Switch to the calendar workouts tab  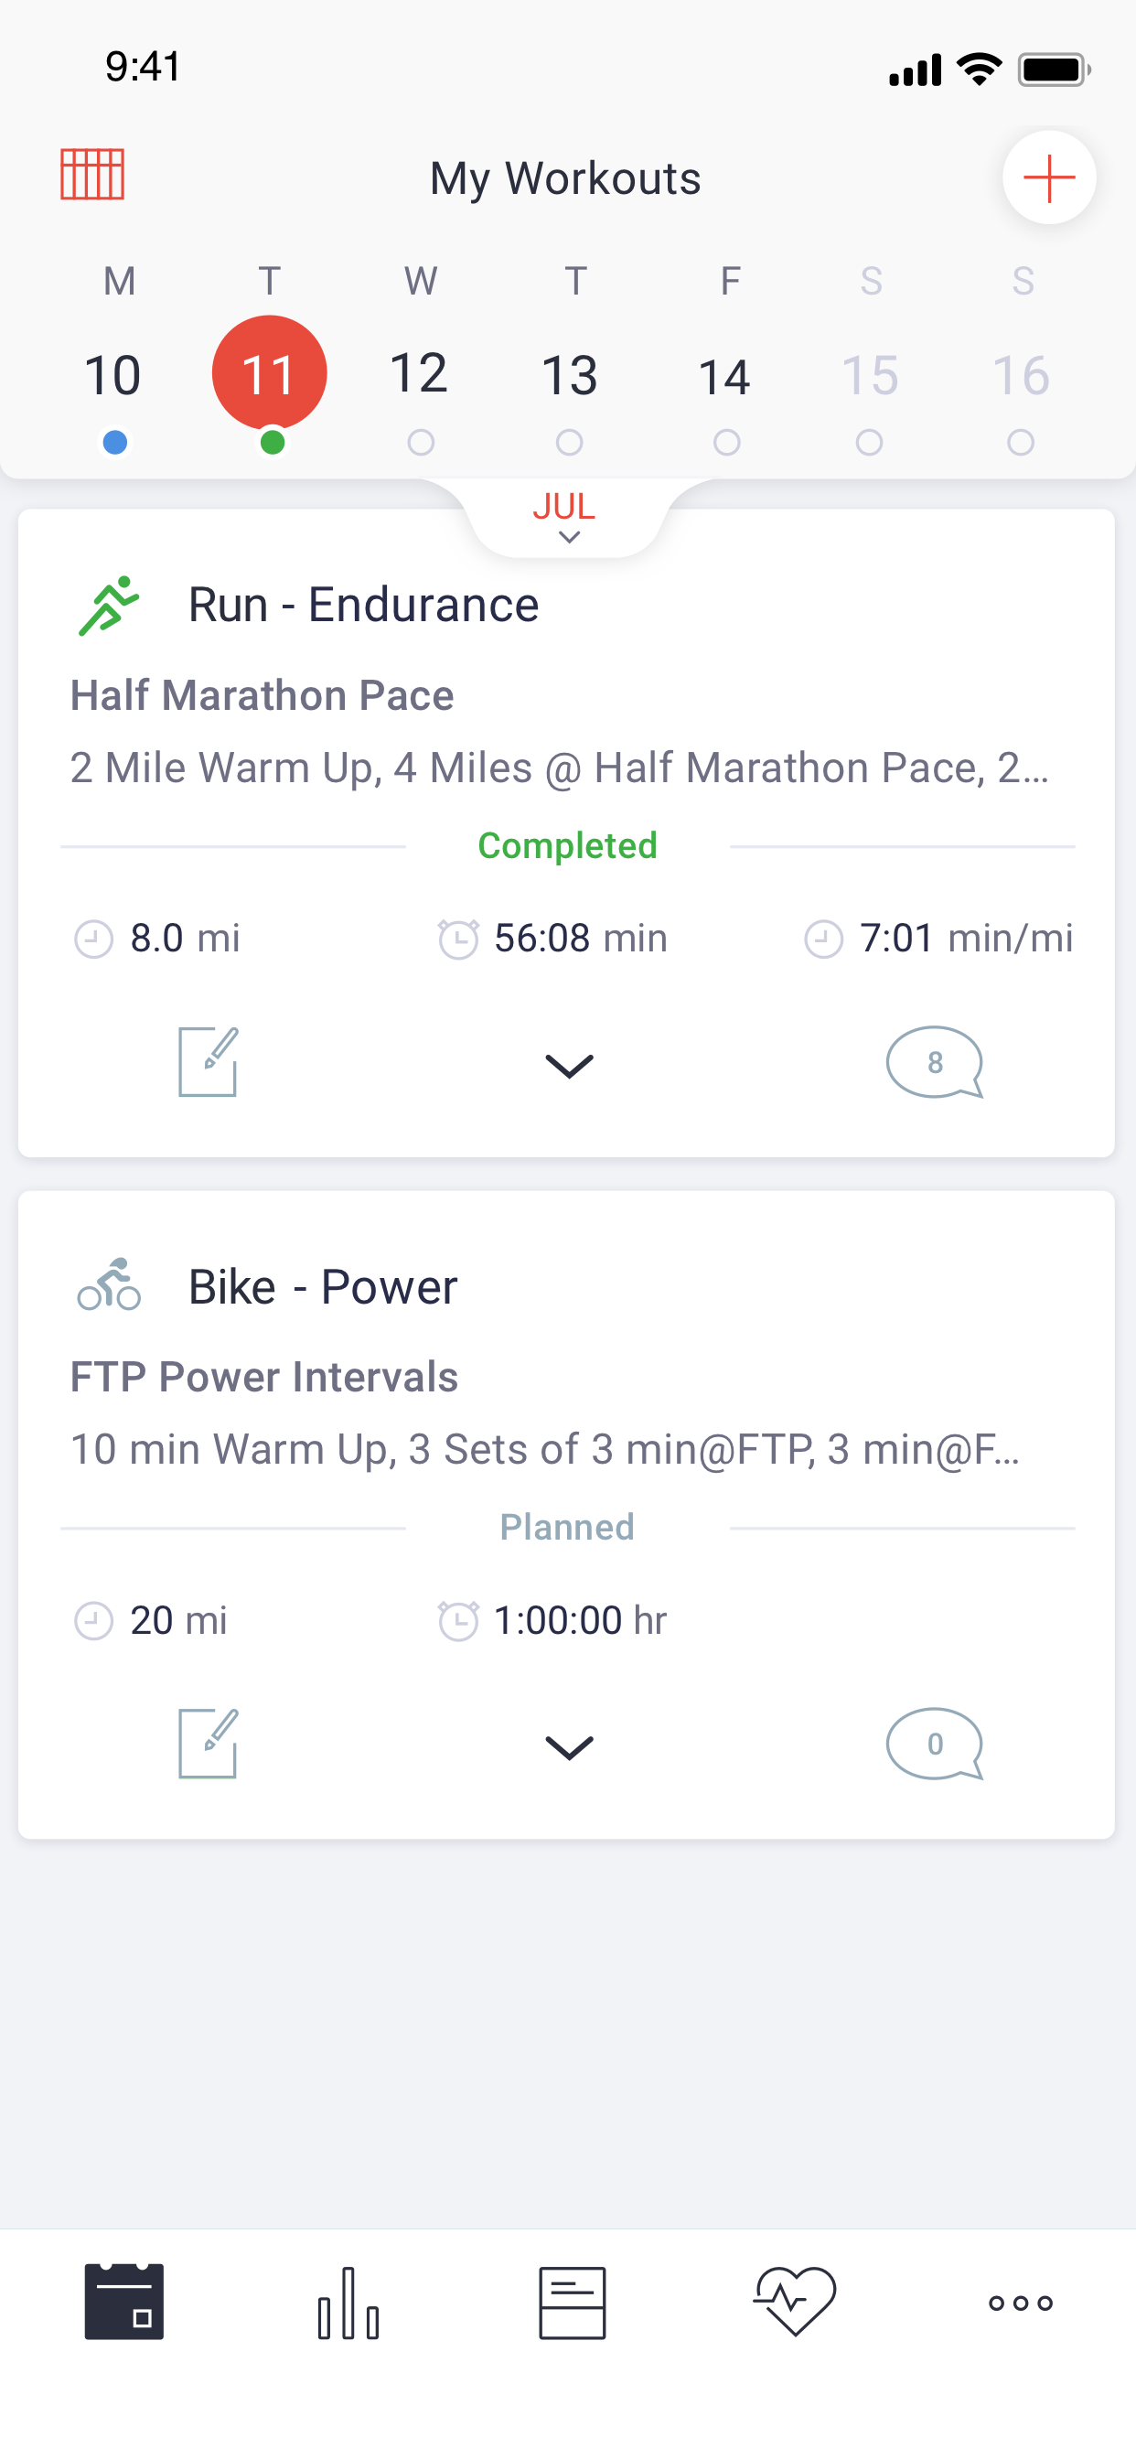(x=124, y=2302)
